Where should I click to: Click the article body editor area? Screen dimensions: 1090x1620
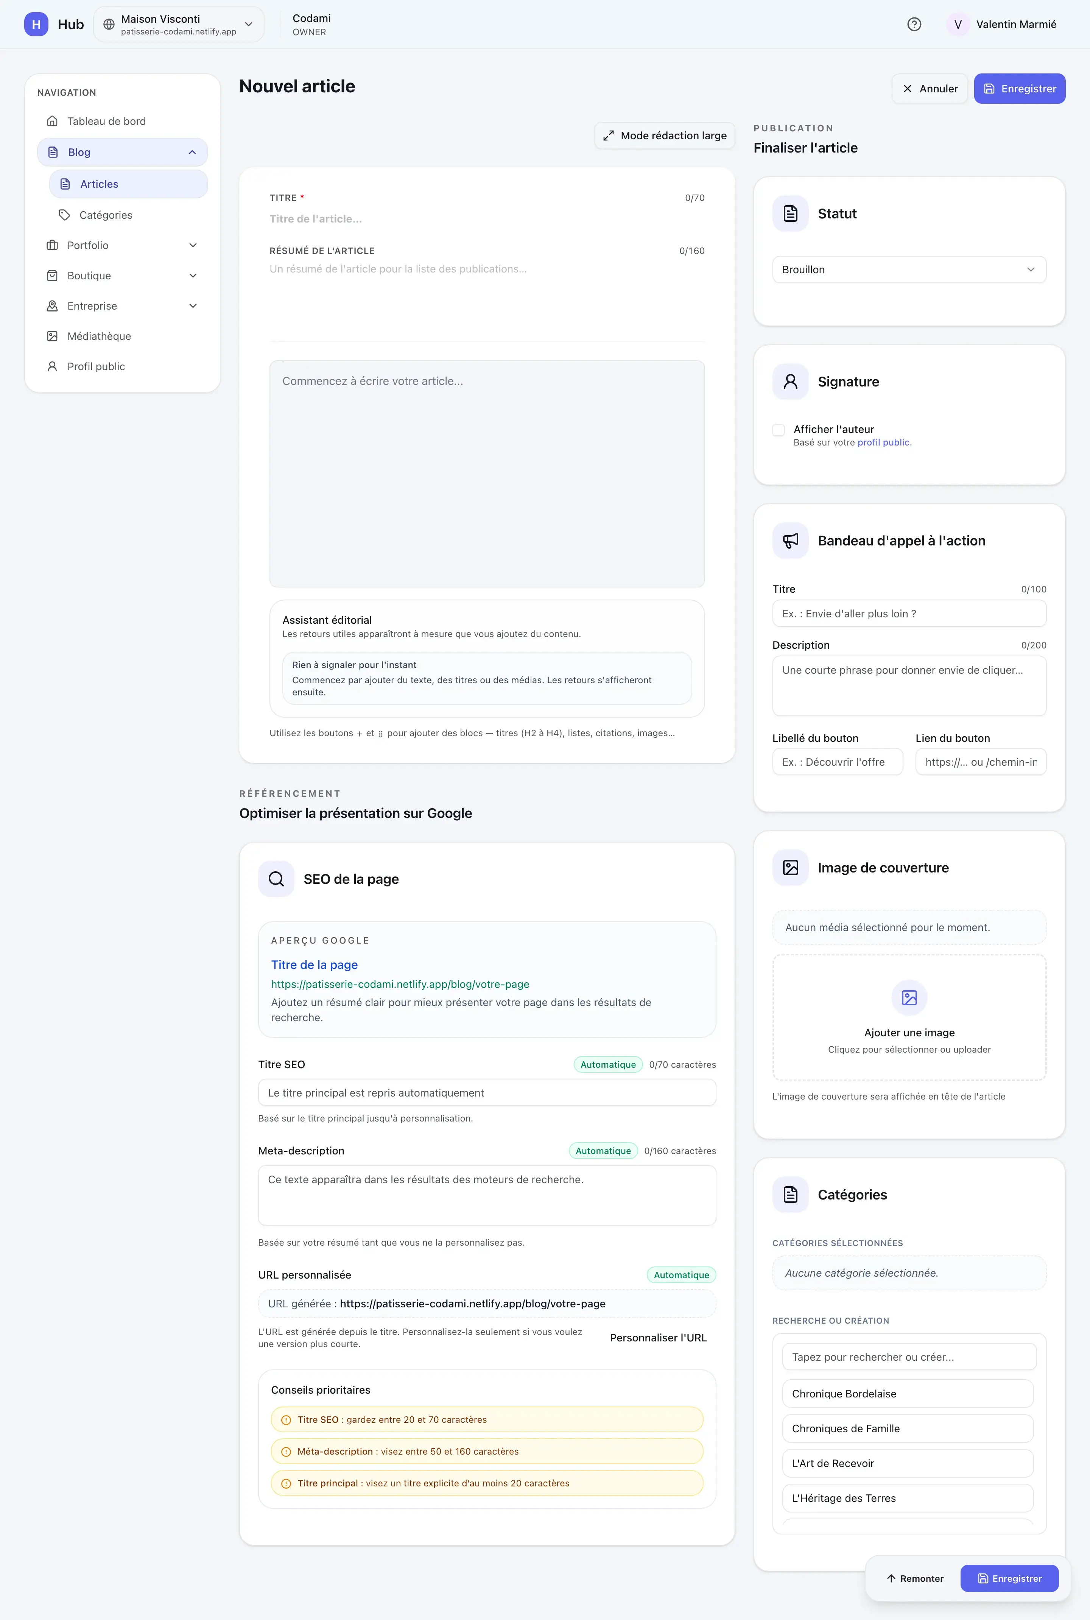487,474
